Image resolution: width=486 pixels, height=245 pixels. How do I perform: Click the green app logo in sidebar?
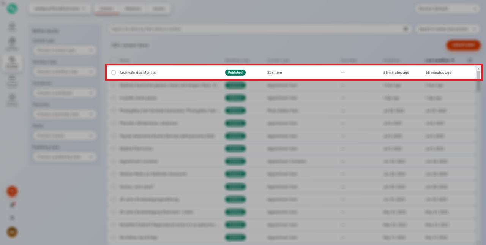12,9
